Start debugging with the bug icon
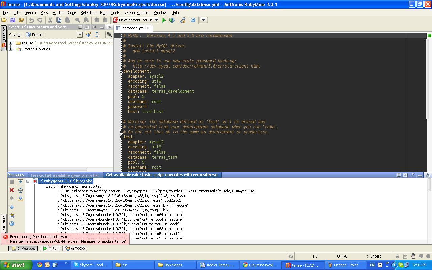 tap(172, 20)
